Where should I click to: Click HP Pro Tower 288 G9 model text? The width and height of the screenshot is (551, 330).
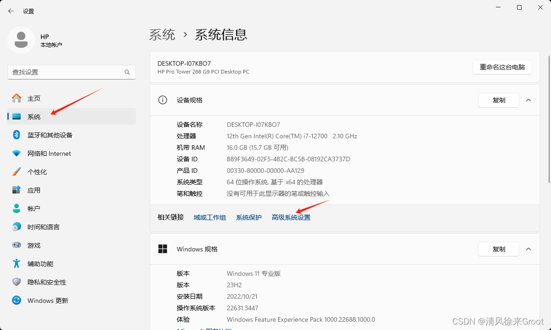pyautogui.click(x=203, y=72)
